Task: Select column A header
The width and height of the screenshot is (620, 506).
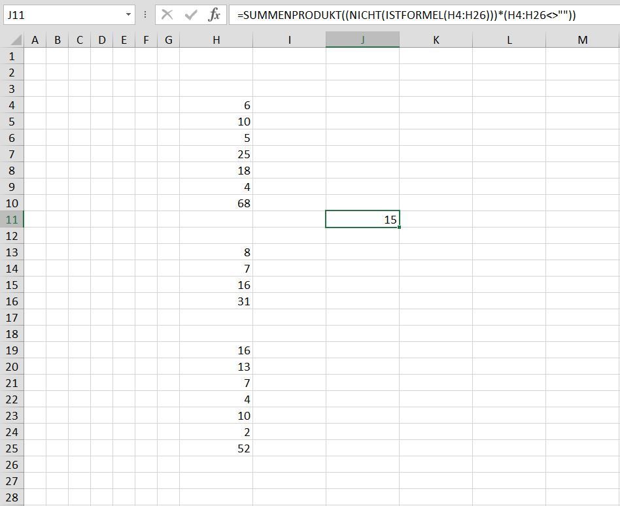Action: 35,40
